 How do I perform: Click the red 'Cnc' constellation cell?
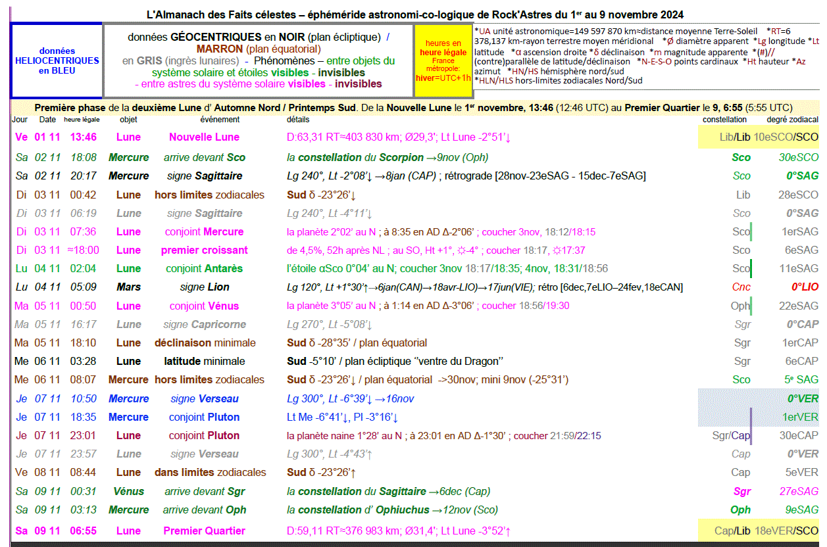coord(741,287)
